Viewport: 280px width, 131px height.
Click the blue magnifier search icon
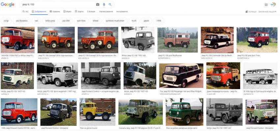[x=110, y=5]
